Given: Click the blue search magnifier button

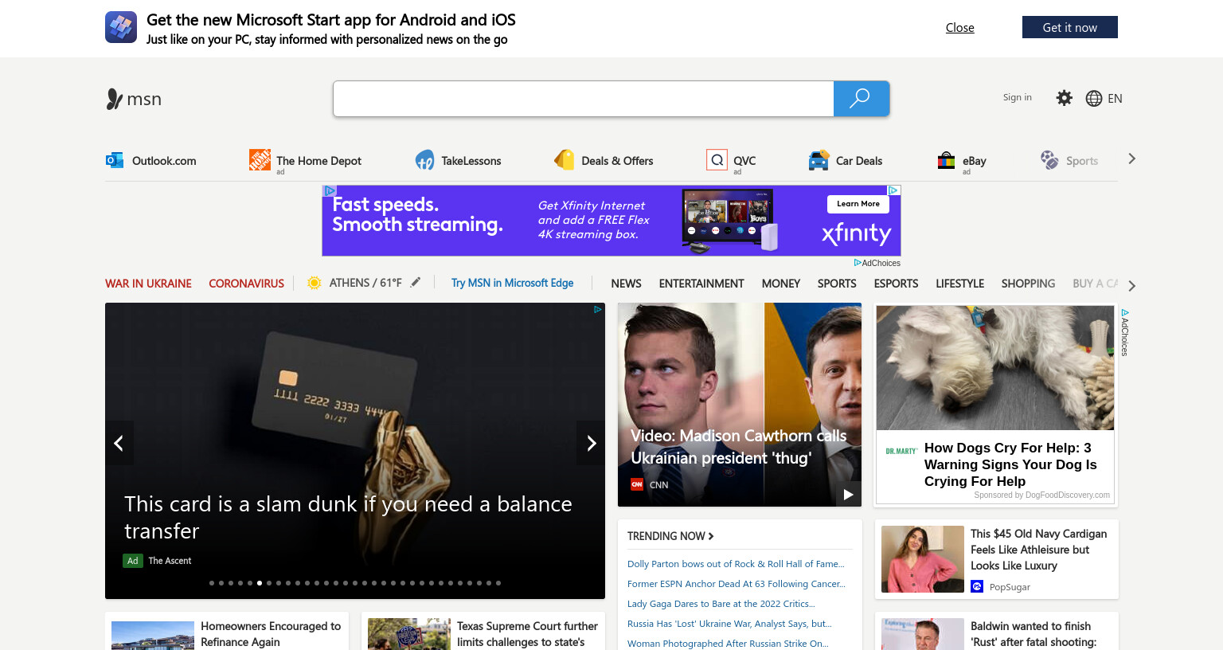Looking at the screenshot, I should tap(861, 99).
